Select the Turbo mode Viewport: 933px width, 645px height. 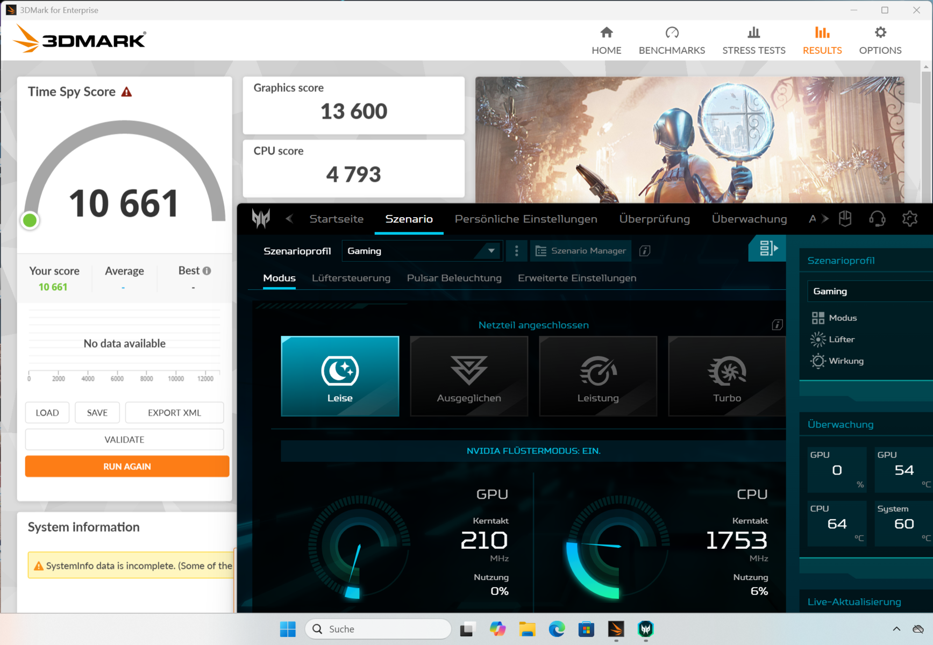click(x=727, y=376)
